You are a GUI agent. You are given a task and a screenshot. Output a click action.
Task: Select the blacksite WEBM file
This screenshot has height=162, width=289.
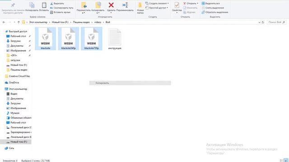coord(45,39)
